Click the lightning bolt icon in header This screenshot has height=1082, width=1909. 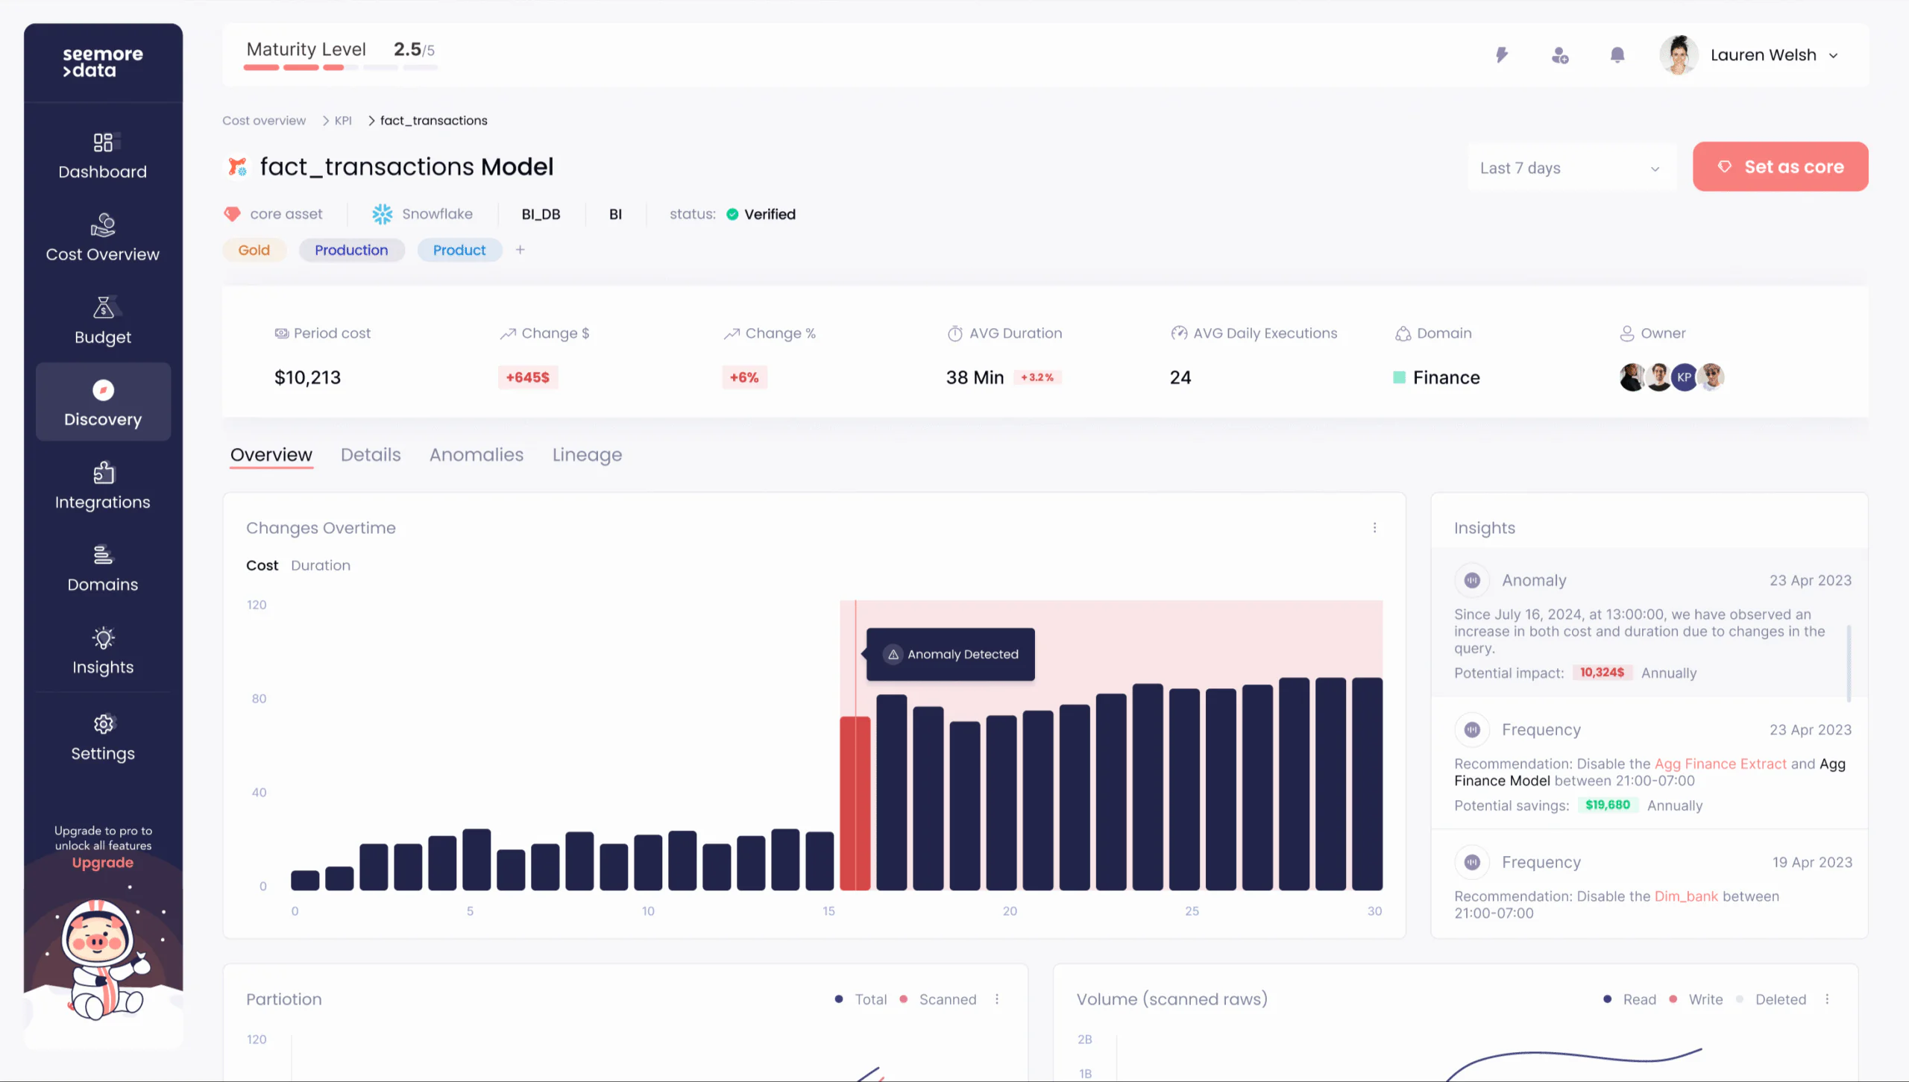(x=1502, y=55)
